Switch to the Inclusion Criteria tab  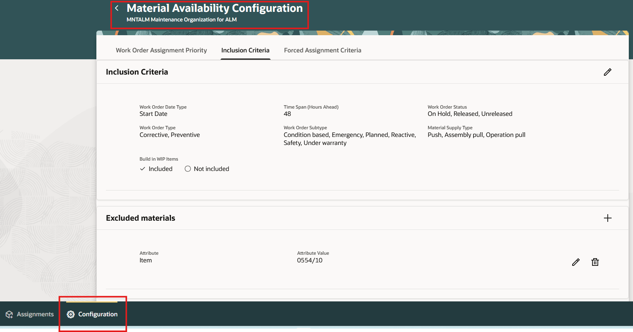(245, 50)
